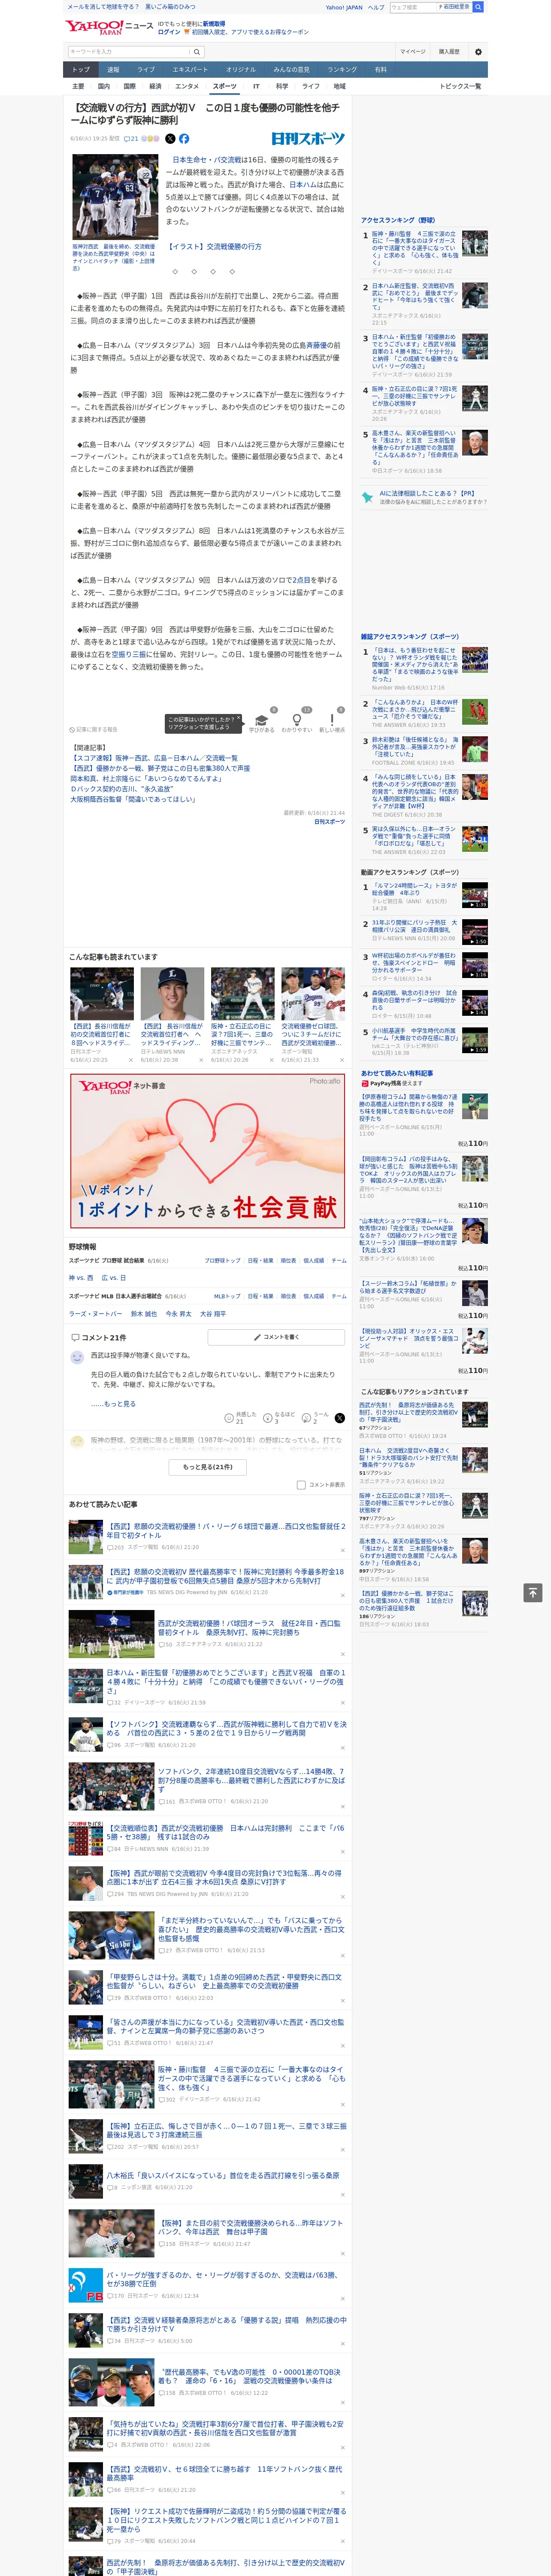551x2576 pixels.
Task: Toggle the コメント非表示 checkbox
Action: 301,1484
